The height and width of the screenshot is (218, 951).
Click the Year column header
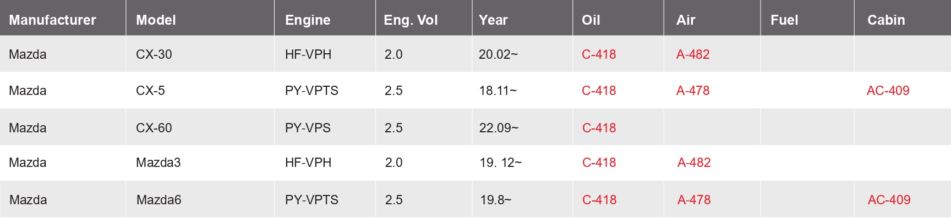coord(493,20)
